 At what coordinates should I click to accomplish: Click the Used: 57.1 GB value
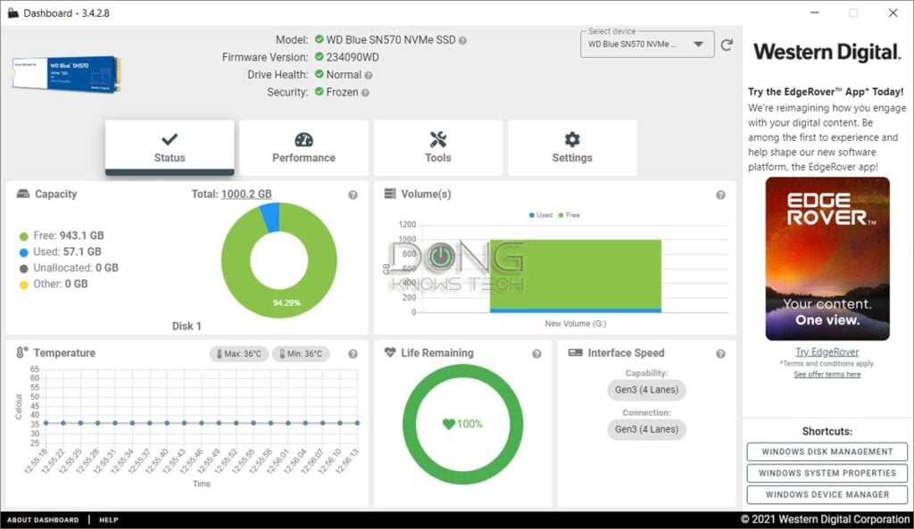click(82, 252)
